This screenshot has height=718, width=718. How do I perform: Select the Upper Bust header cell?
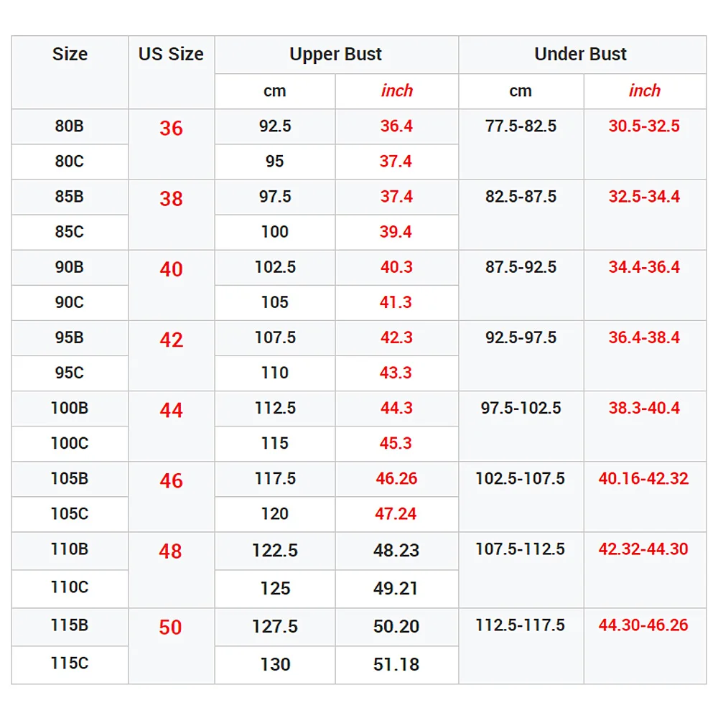(x=336, y=55)
